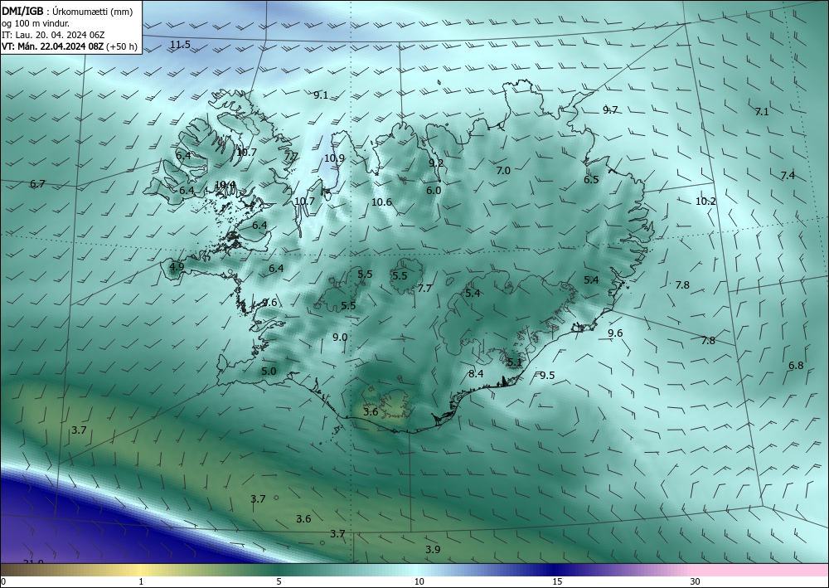Click the 3.9 value at the bottom
This screenshot has height=588, width=829.
pos(433,549)
